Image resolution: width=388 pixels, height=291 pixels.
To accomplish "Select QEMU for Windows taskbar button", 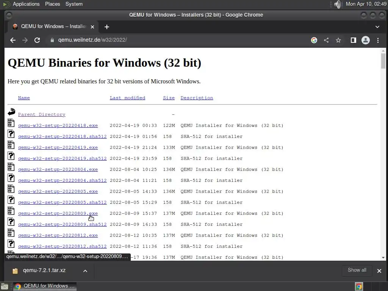I will tap(45, 286).
